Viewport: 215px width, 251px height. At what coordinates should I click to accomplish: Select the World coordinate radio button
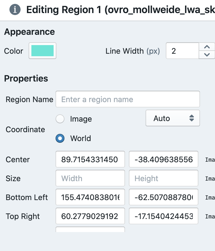(x=60, y=138)
